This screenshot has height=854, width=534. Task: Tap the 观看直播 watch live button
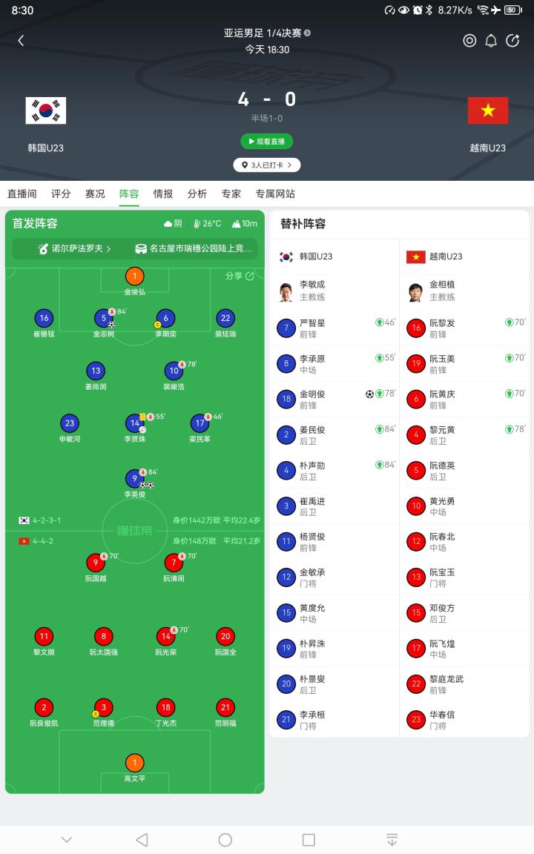click(266, 142)
